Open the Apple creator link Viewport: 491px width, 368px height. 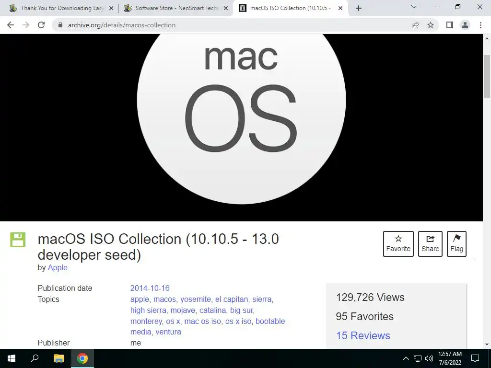tap(58, 267)
